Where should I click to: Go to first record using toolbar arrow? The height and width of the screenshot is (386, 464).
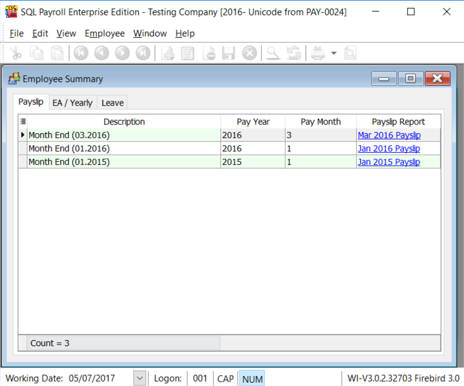[81, 53]
